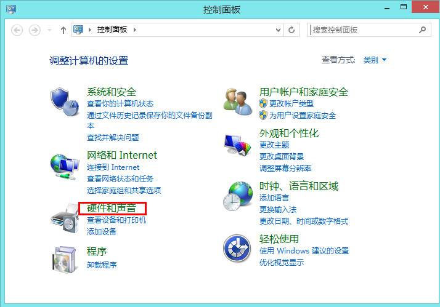This screenshot has height=307, width=440.
Task: Expand chevron after 控制面板 in address bar
Action: coord(135,30)
